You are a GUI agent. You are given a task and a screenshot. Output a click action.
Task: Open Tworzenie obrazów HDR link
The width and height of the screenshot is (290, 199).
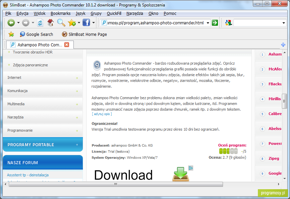33,52
